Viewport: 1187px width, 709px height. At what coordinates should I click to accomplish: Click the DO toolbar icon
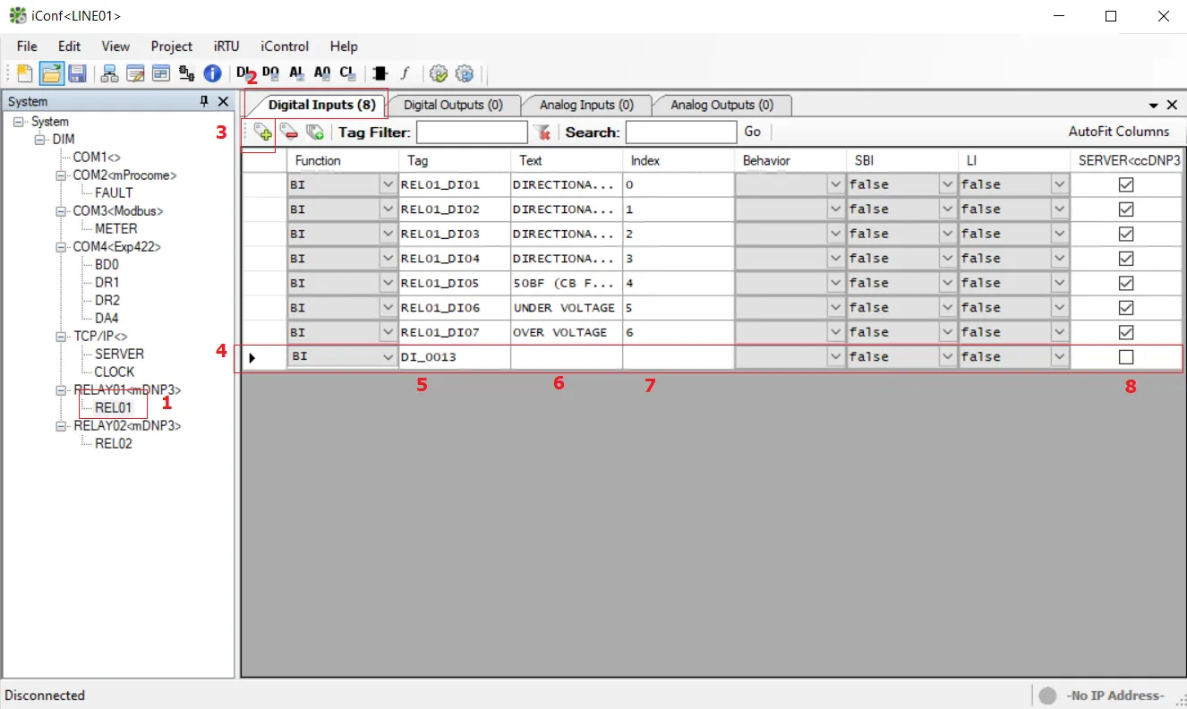(x=271, y=73)
